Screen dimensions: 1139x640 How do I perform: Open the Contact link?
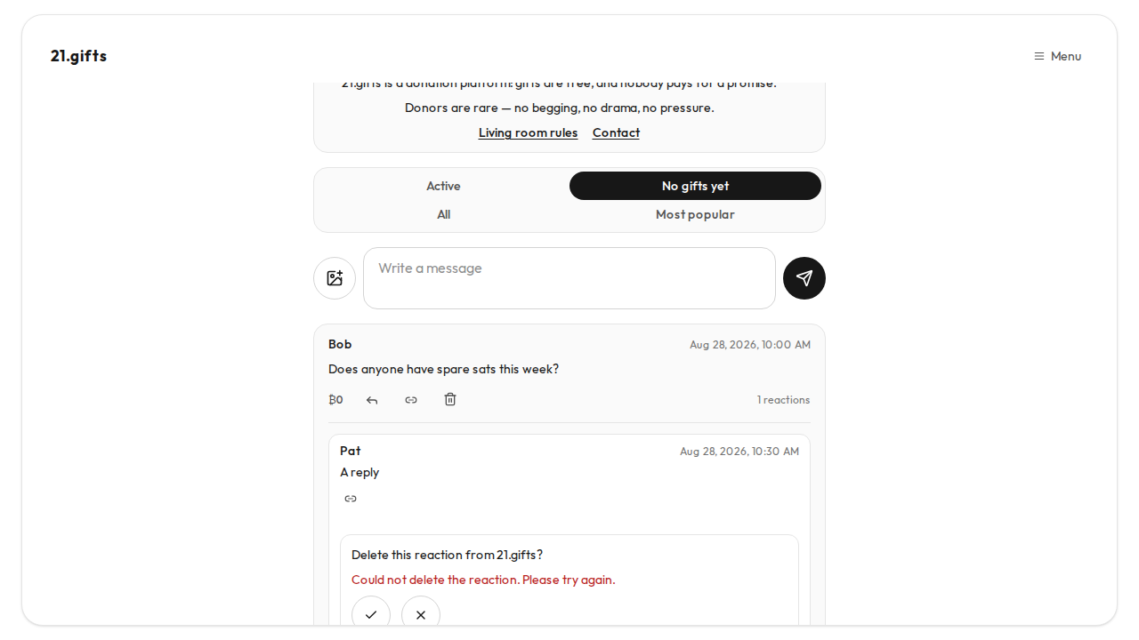616,132
